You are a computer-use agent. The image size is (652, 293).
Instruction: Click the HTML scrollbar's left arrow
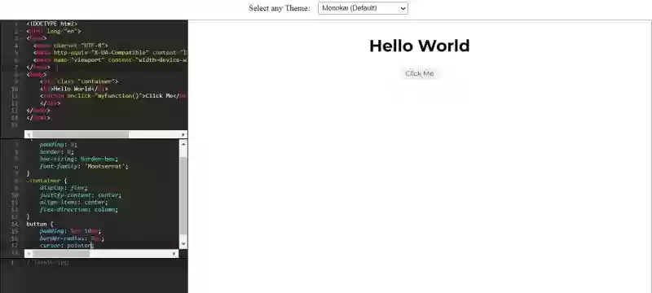[x=29, y=134]
